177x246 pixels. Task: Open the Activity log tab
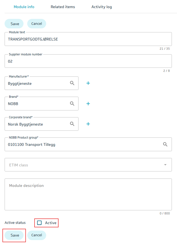click(x=101, y=7)
